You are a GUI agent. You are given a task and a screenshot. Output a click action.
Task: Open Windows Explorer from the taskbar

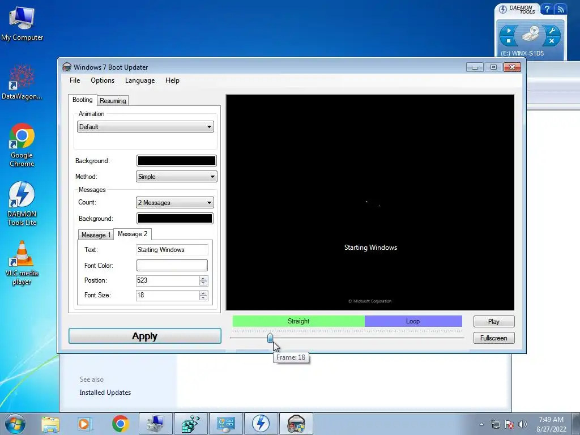click(x=50, y=424)
